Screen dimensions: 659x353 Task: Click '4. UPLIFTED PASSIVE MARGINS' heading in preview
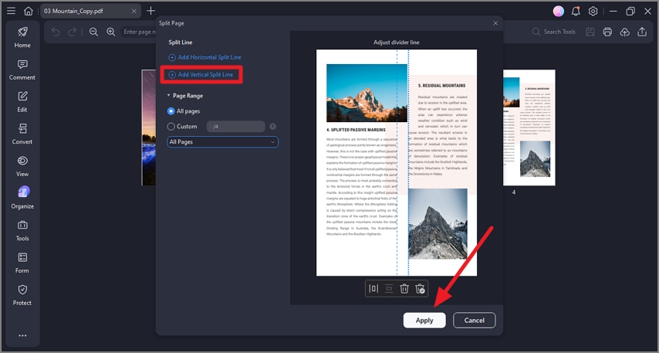click(356, 130)
